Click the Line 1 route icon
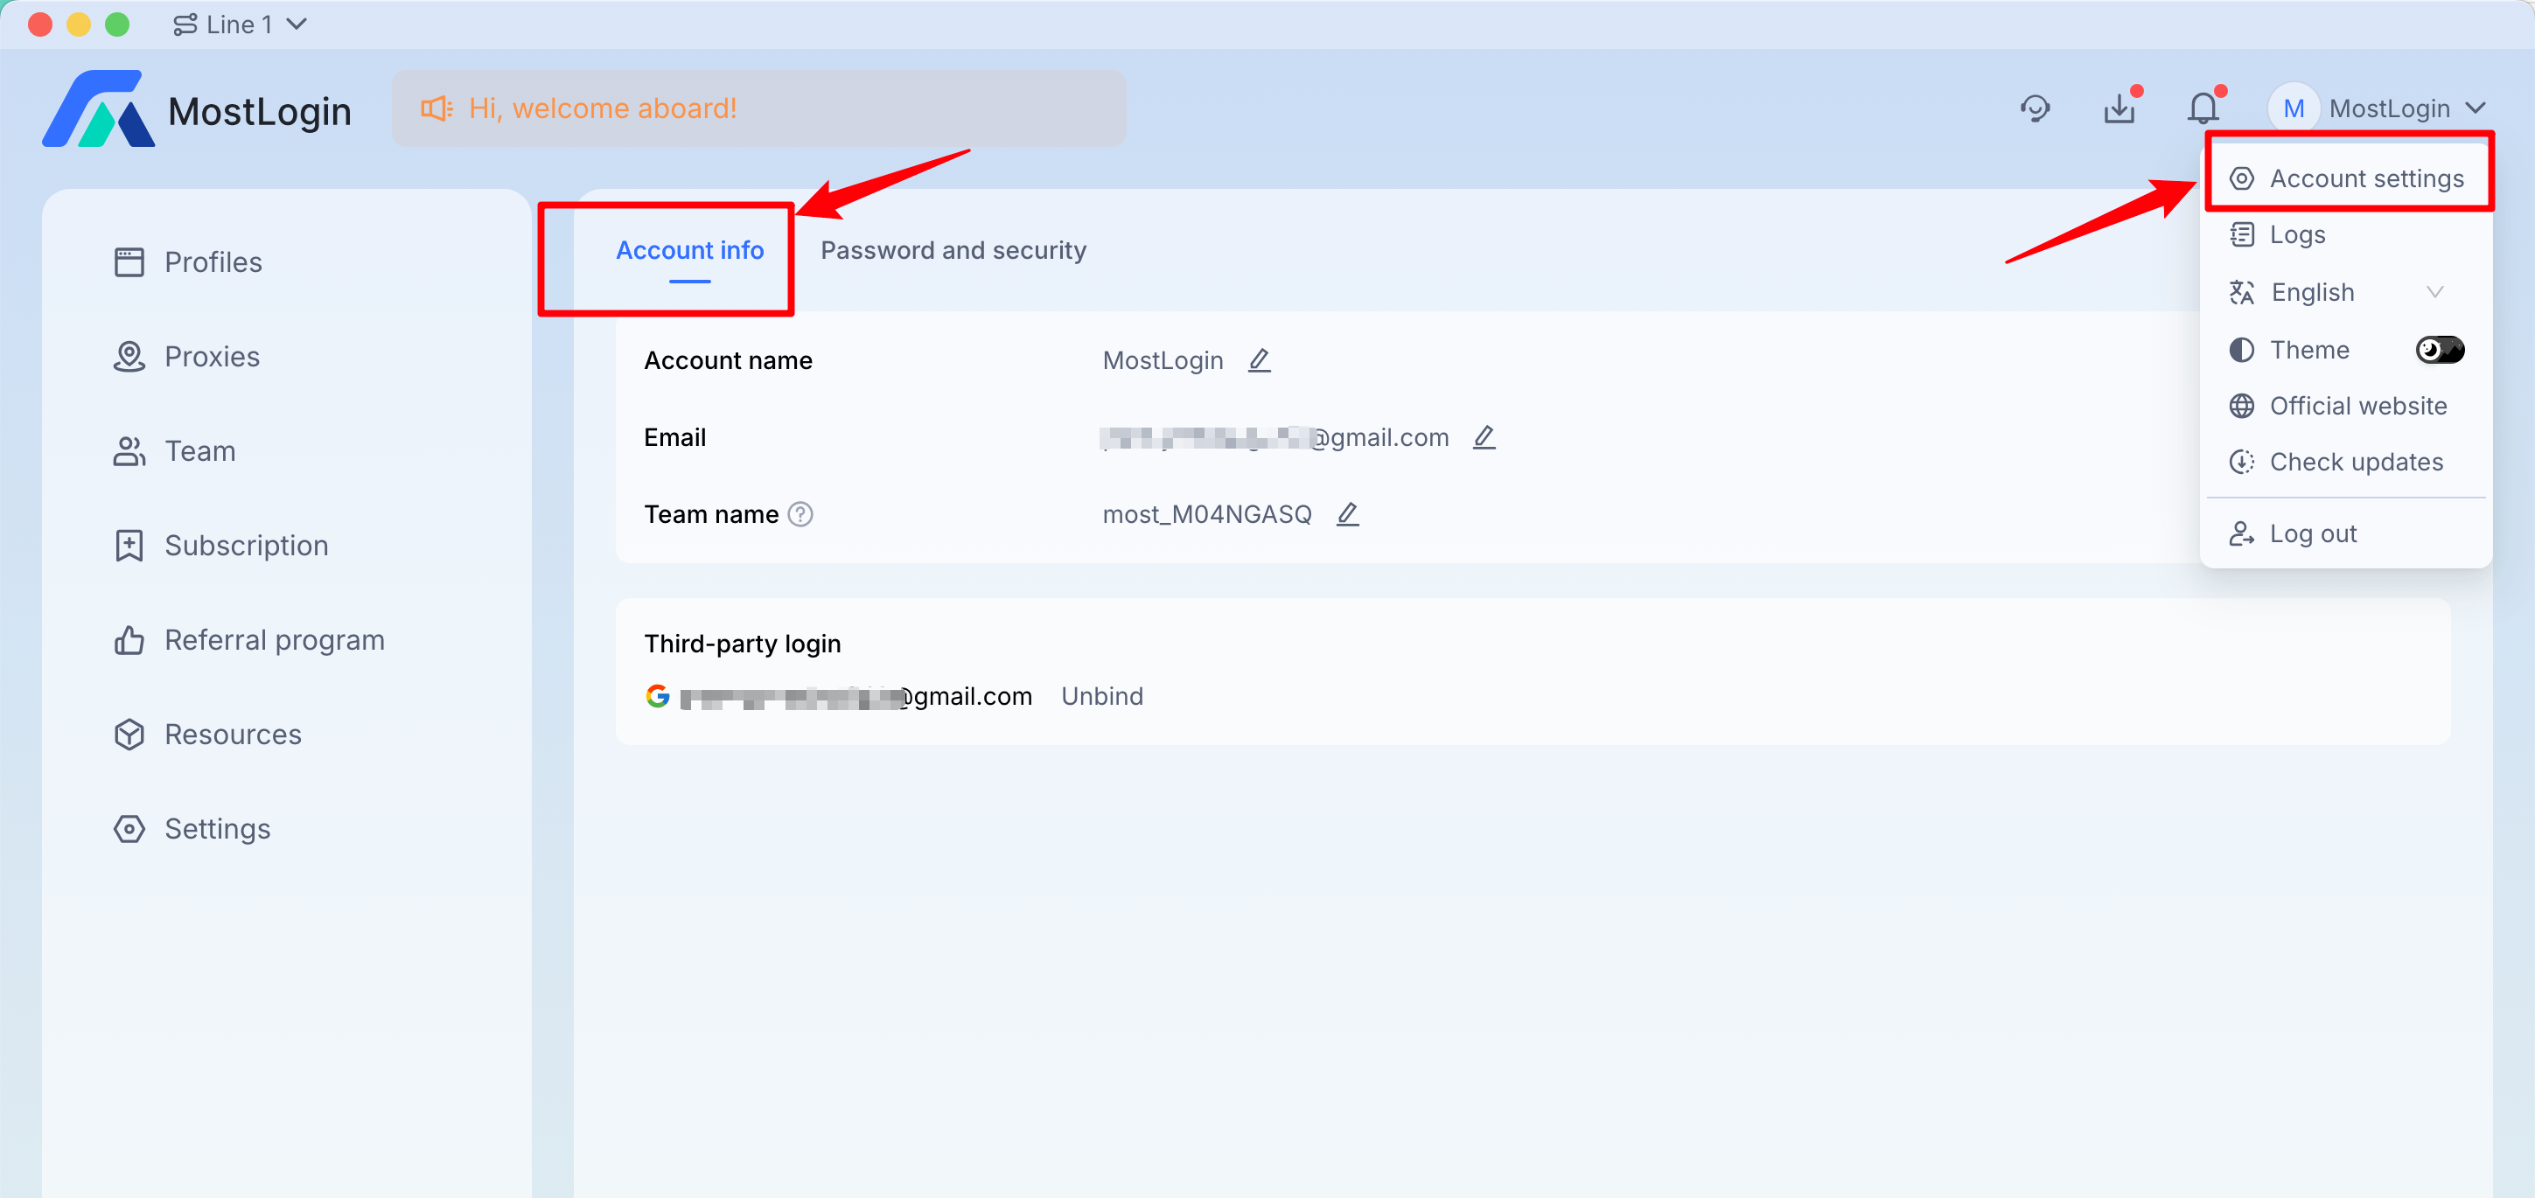The image size is (2535, 1198). (185, 24)
